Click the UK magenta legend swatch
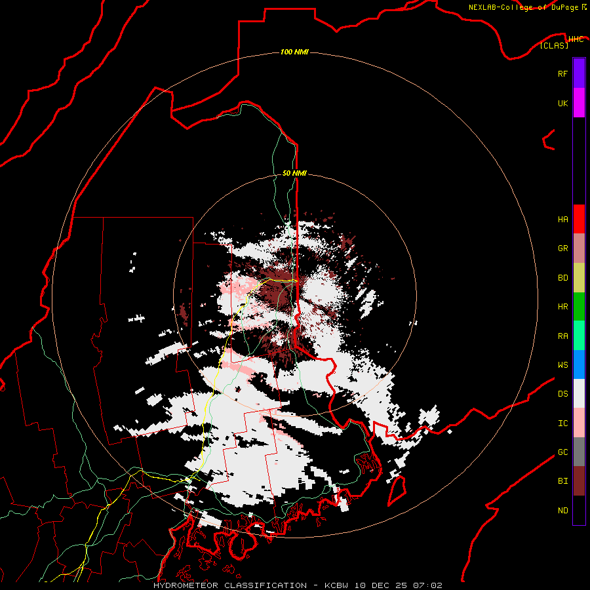 click(x=579, y=103)
